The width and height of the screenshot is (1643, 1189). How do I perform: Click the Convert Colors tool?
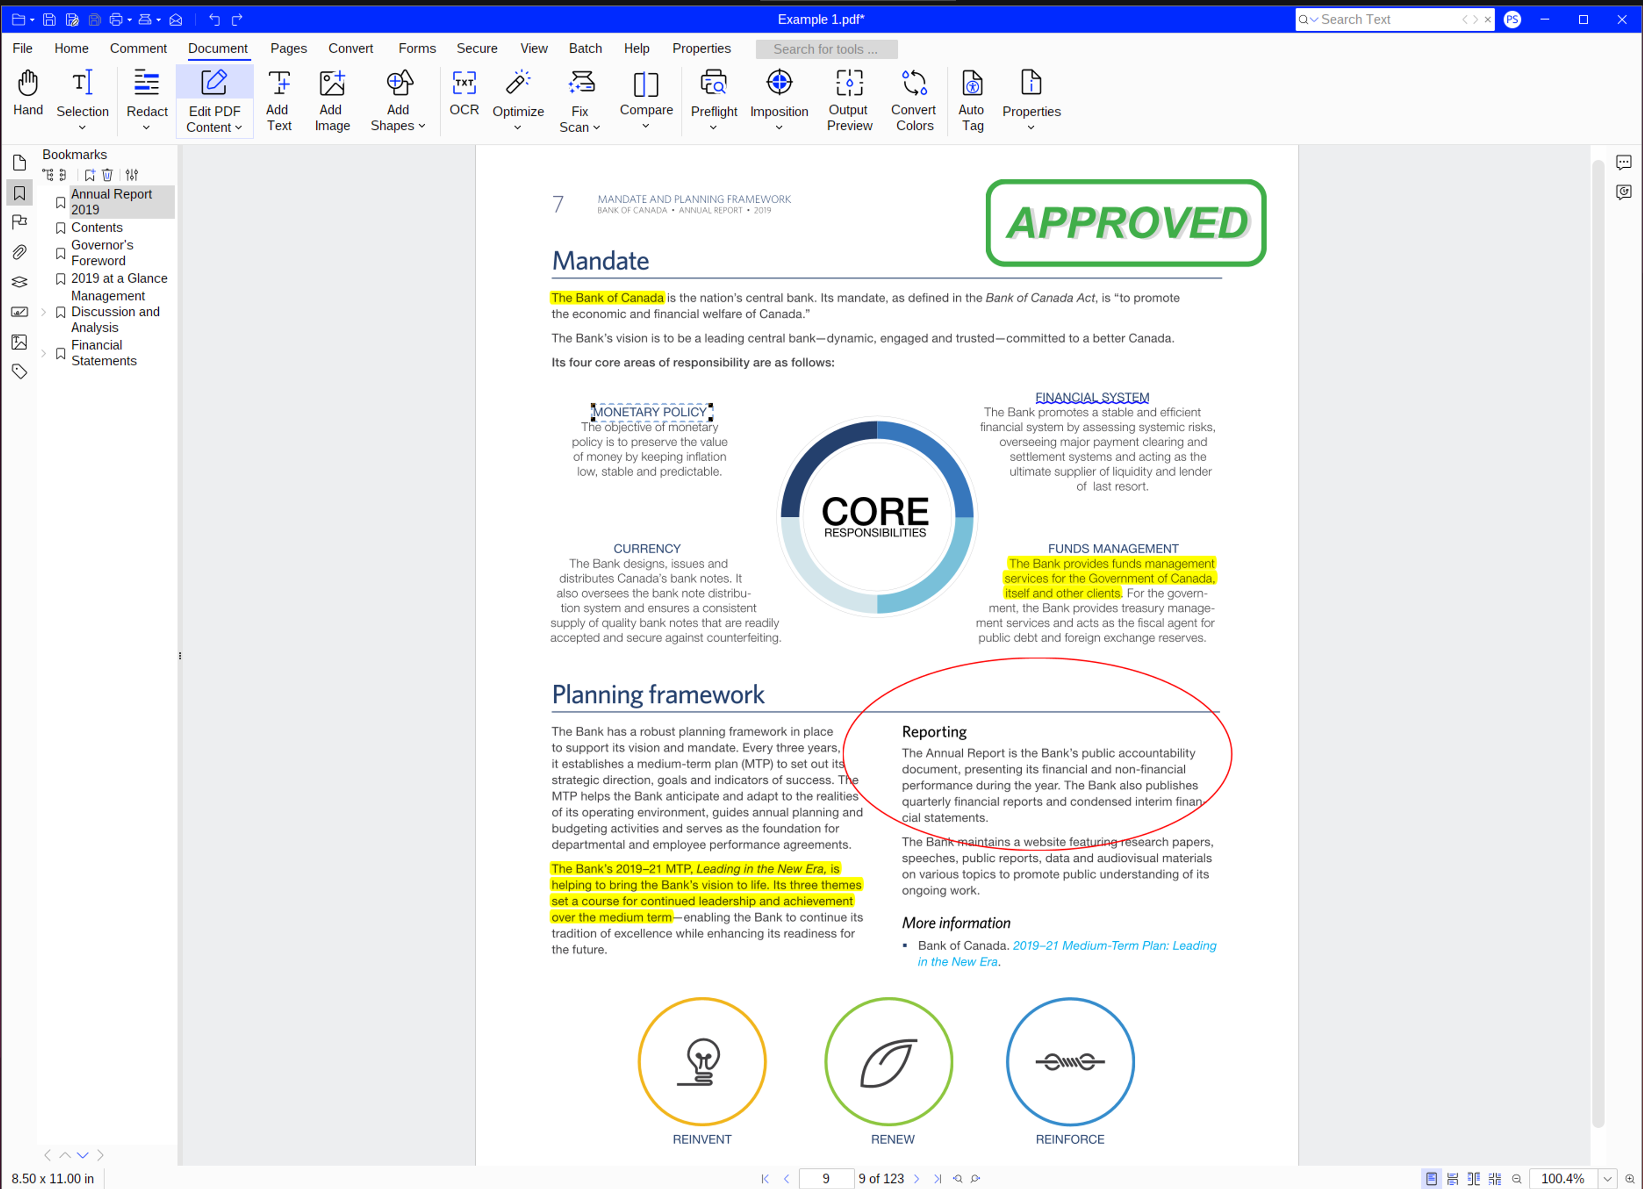(x=913, y=101)
